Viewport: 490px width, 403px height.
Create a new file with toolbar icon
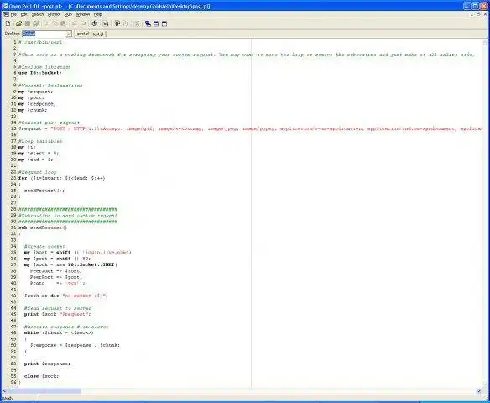click(8, 24)
